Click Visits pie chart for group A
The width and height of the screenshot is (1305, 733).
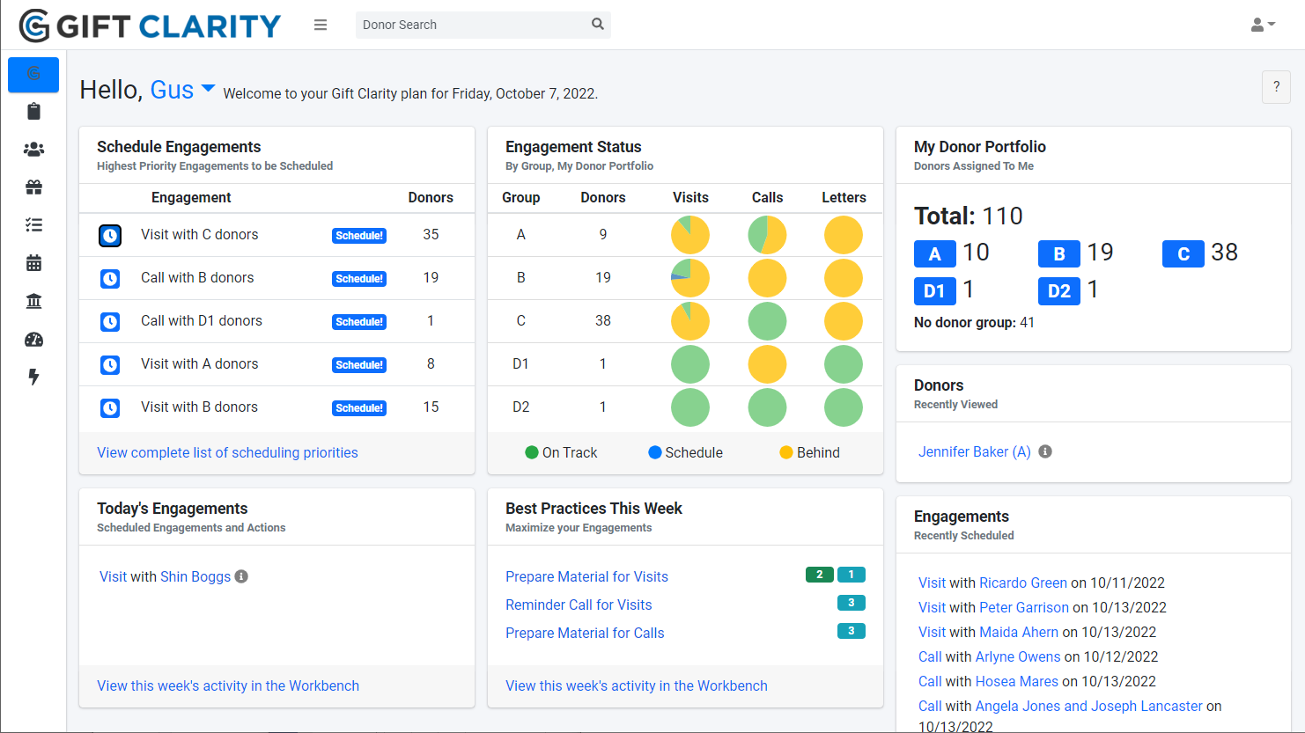pos(690,235)
